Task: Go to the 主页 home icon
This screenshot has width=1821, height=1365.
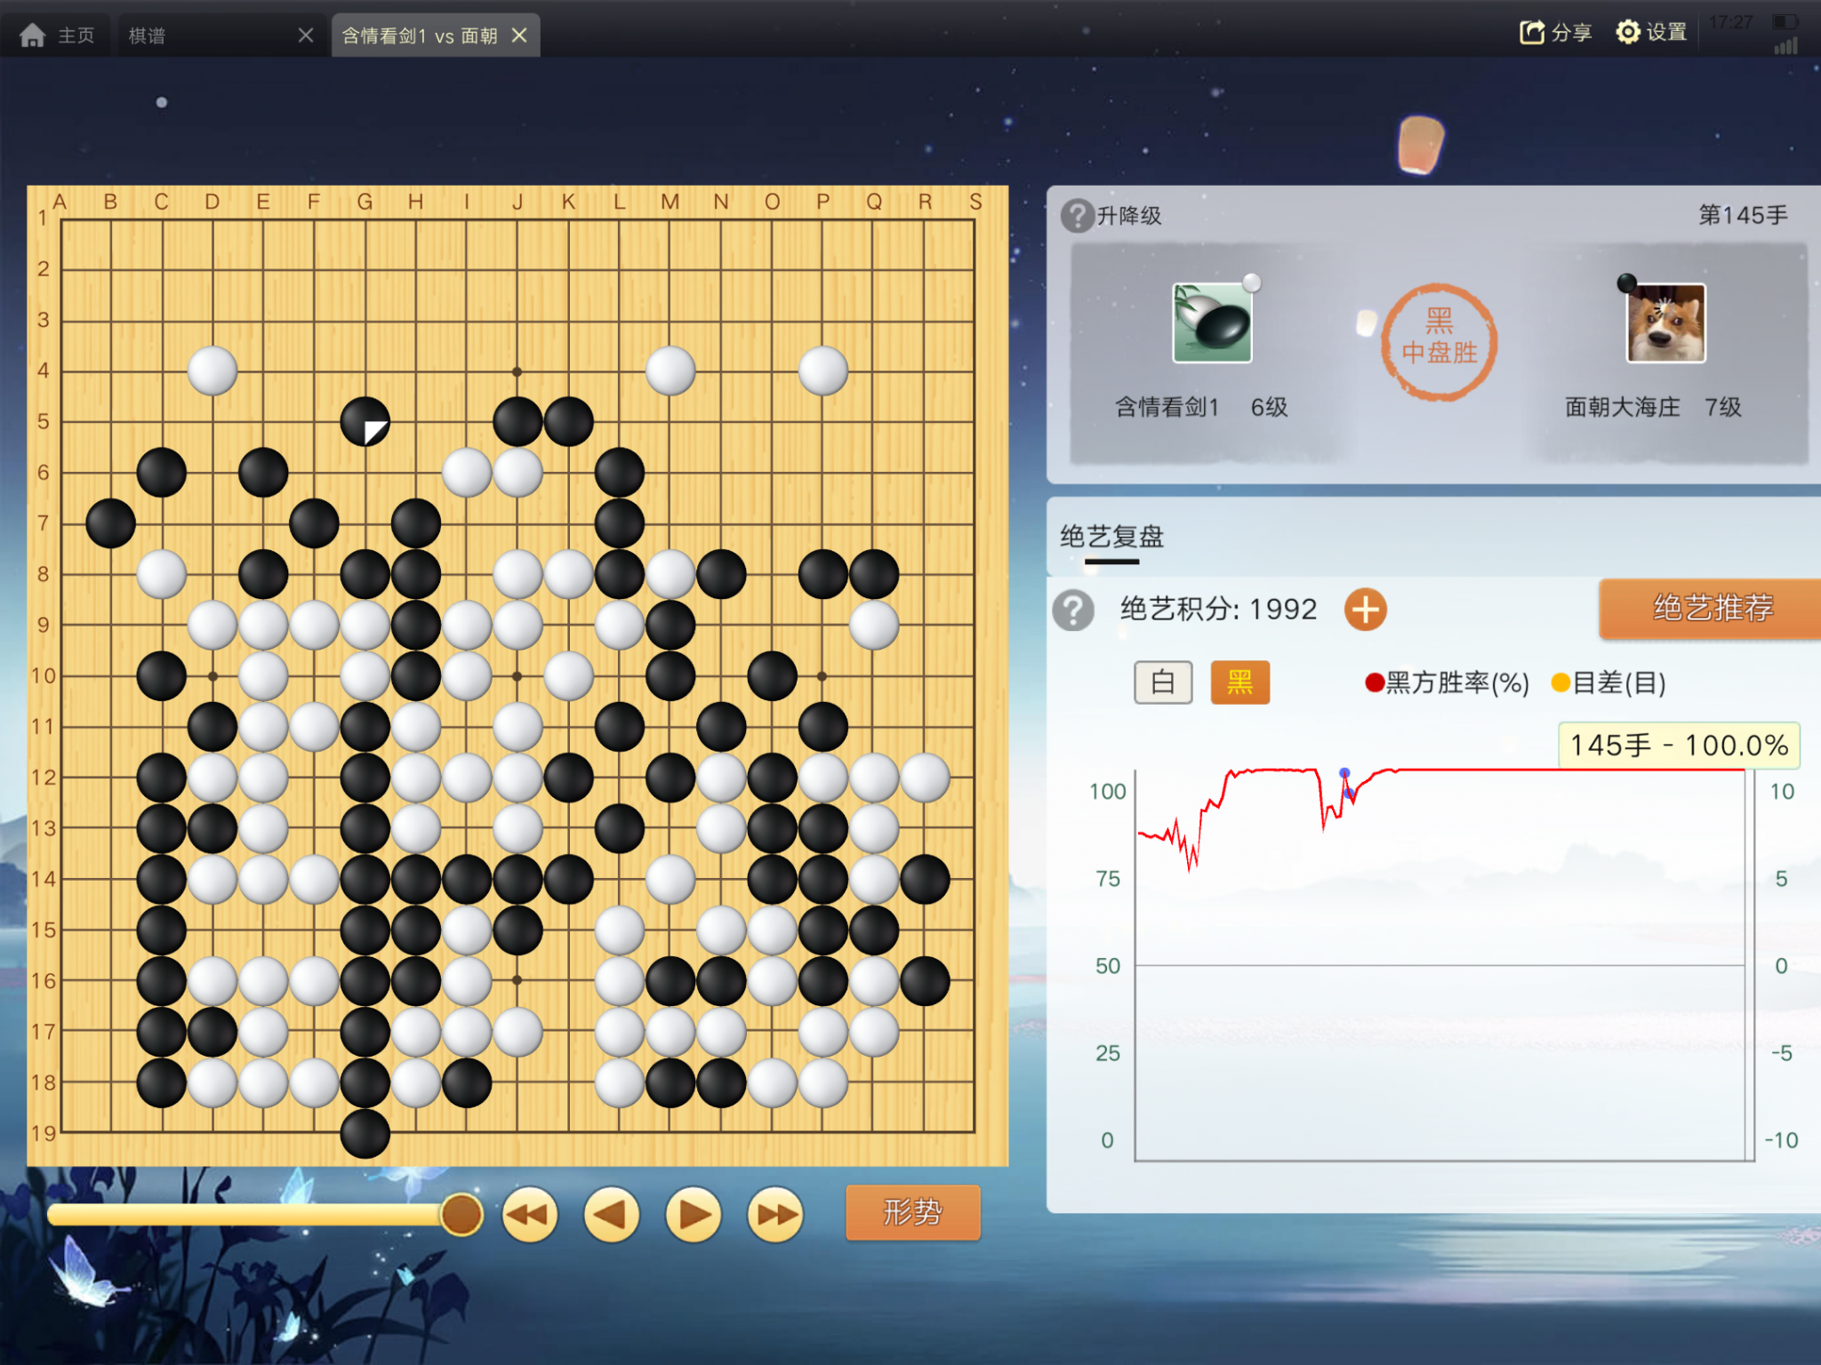Action: click(33, 36)
